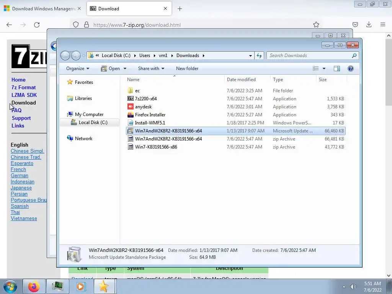Reload the 7-zip download page
The height and width of the screenshot is (294, 392).
pos(37,25)
